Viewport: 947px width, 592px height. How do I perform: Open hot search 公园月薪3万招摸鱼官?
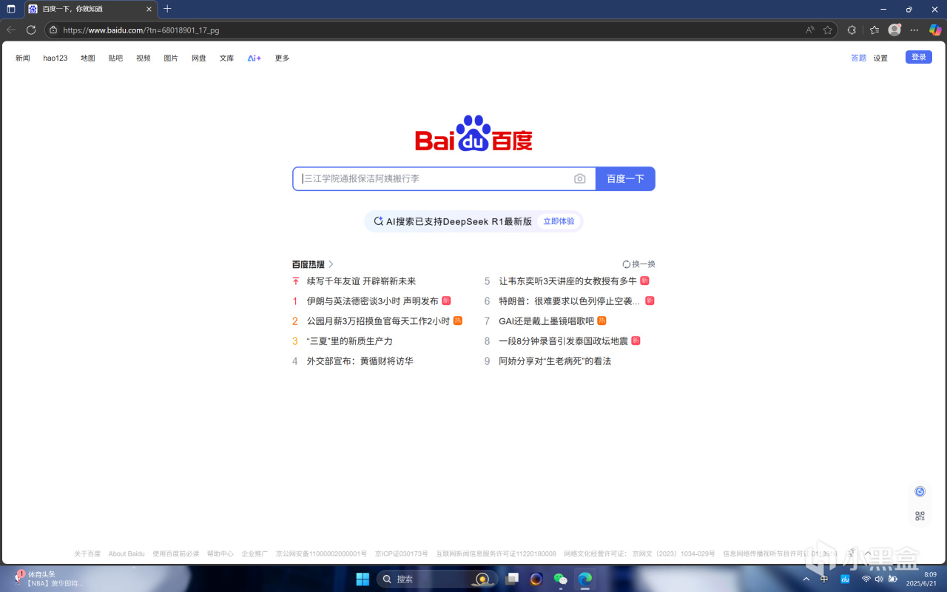pyautogui.click(x=378, y=321)
